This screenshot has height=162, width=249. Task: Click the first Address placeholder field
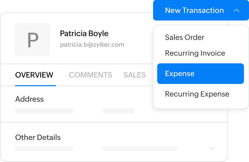click(x=44, y=111)
